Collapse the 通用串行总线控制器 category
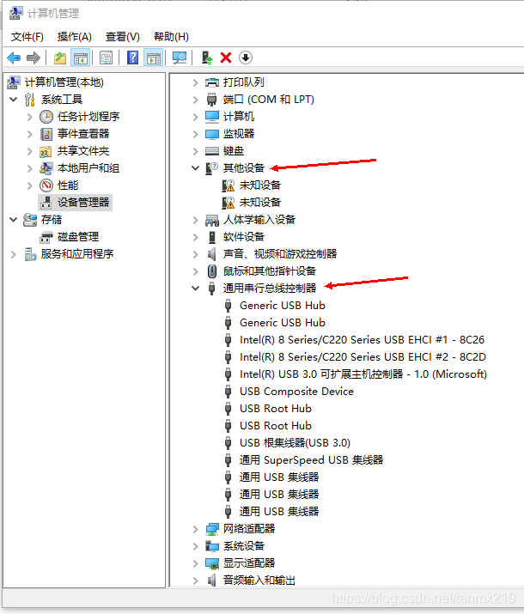Viewport: 524px width, 614px height. point(195,289)
